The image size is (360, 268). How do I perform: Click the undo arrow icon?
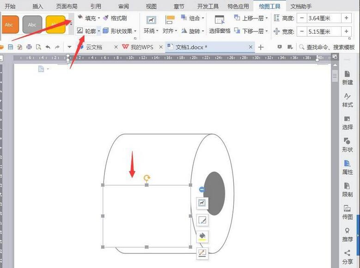tap(48, 47)
